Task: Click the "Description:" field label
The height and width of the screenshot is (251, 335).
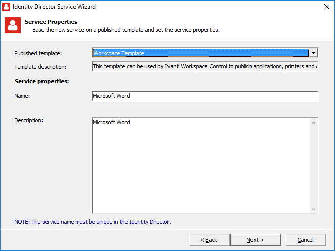Action: pos(29,120)
